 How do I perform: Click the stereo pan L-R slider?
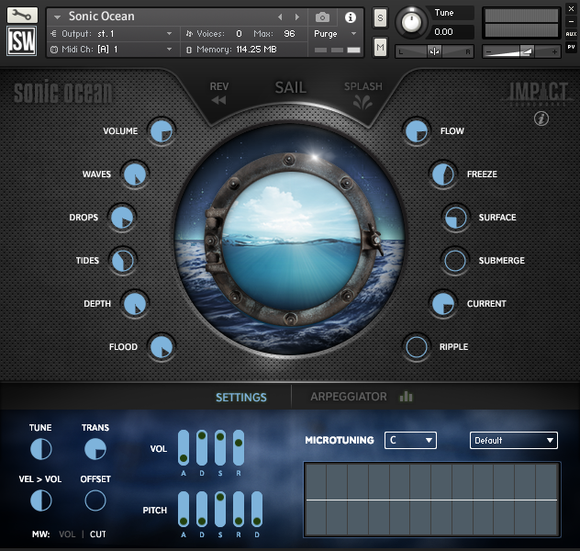434,51
